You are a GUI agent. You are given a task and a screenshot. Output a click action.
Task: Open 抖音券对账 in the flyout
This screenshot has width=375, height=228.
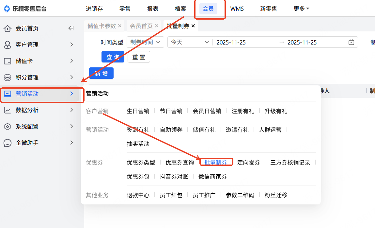[174, 176]
